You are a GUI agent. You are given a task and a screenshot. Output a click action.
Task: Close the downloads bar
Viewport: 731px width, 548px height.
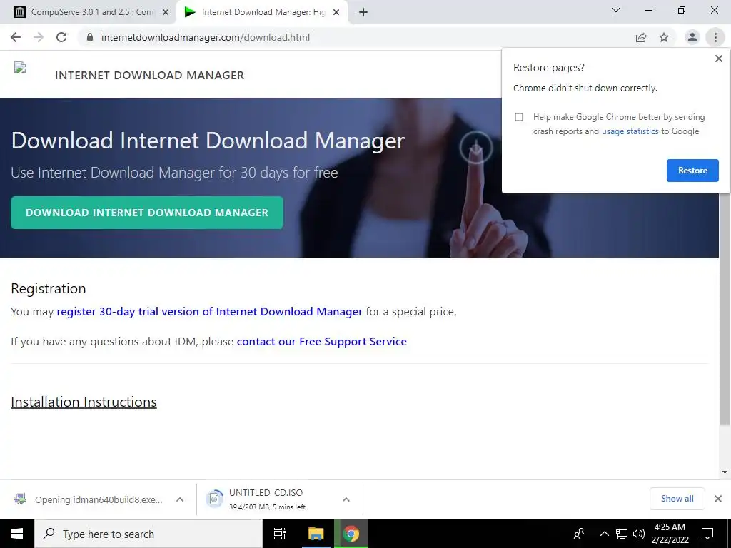[x=718, y=499]
